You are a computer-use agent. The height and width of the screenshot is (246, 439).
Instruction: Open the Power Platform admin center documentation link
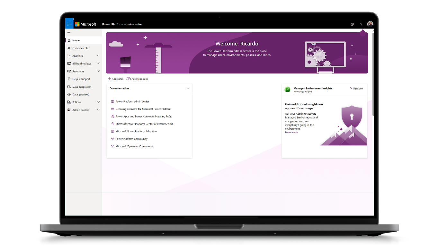click(132, 102)
